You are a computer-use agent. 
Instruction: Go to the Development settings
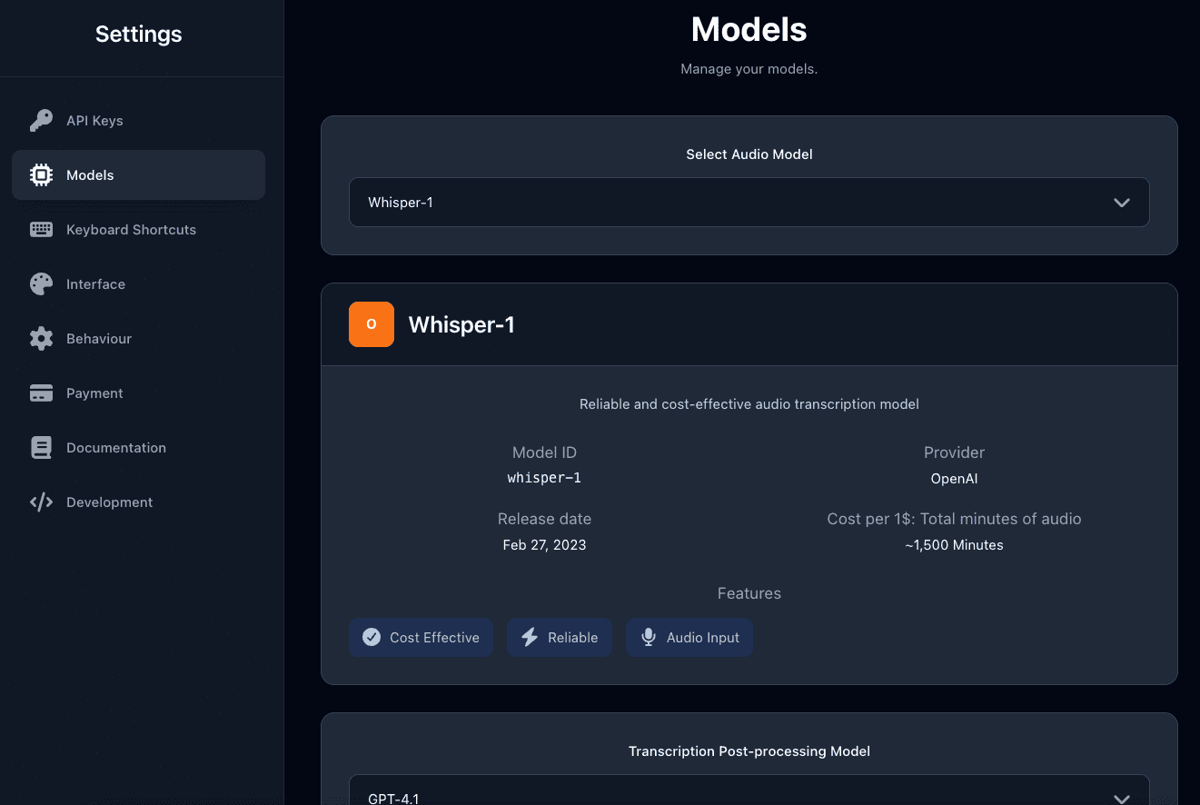[138, 502]
